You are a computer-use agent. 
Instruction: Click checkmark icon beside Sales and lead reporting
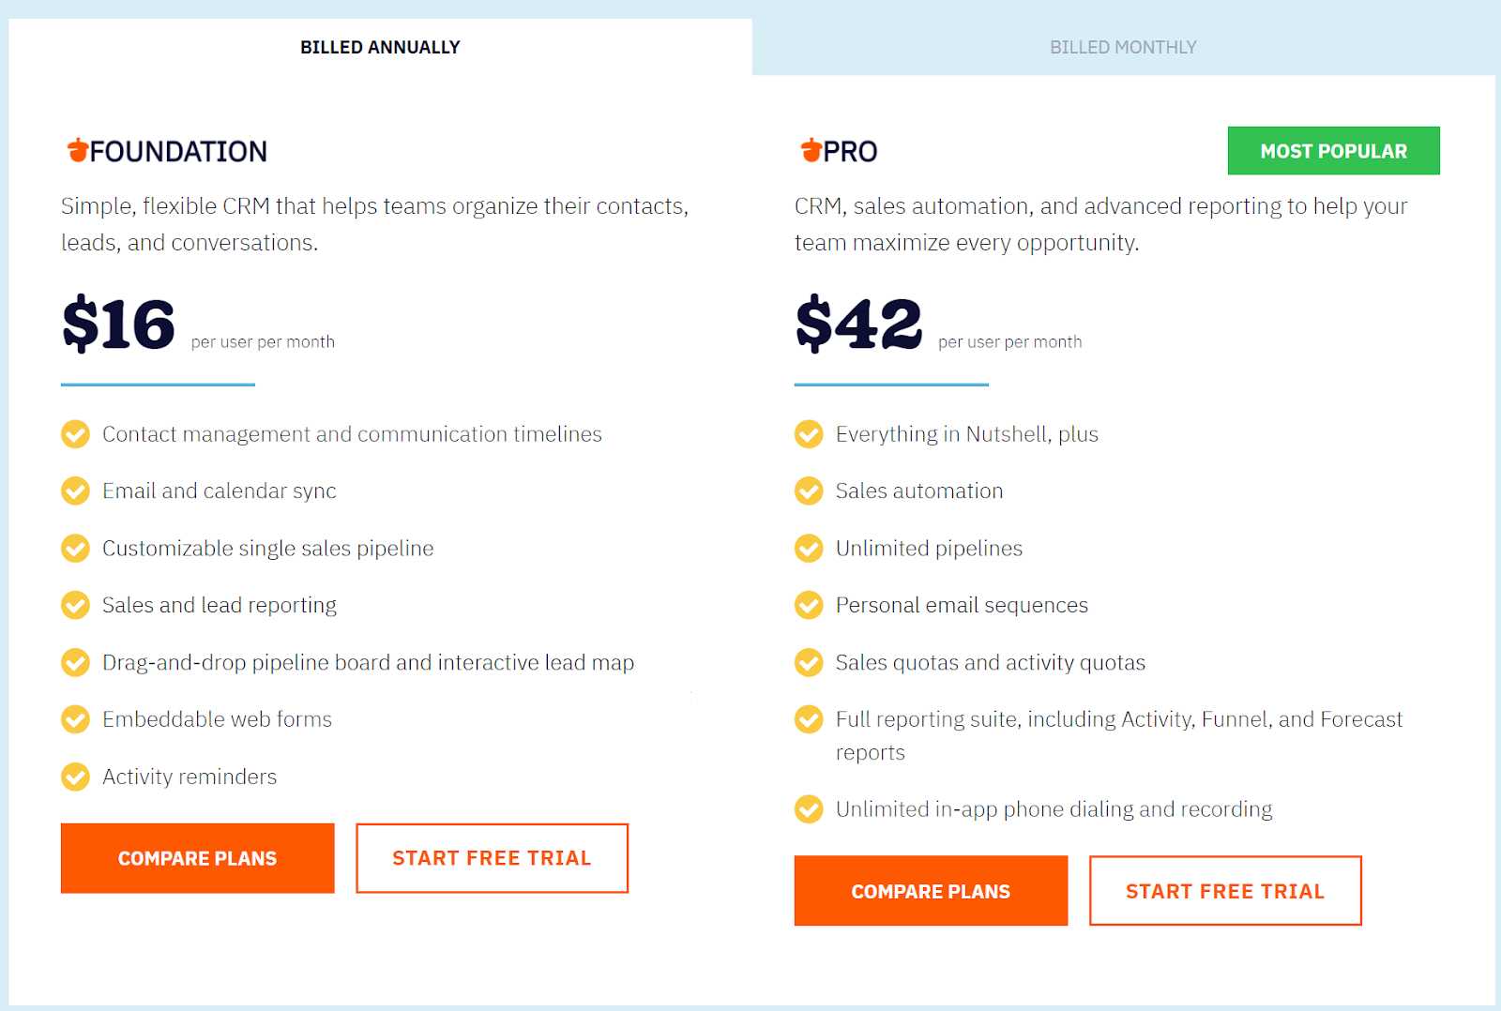tap(75, 605)
